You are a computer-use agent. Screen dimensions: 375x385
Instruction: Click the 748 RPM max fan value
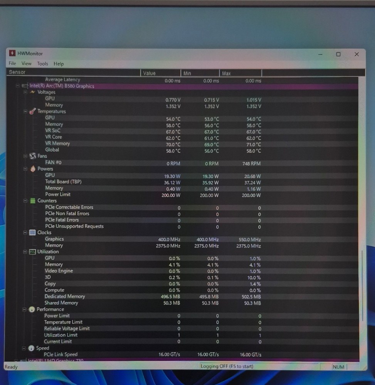coord(251,164)
